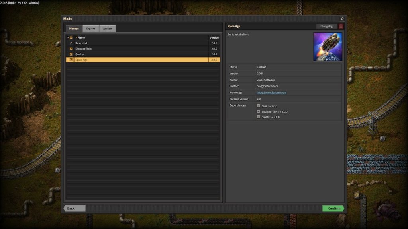Collapse the mod list via the header arrow
Viewport: 408px width, 229px height.
pos(68,37)
